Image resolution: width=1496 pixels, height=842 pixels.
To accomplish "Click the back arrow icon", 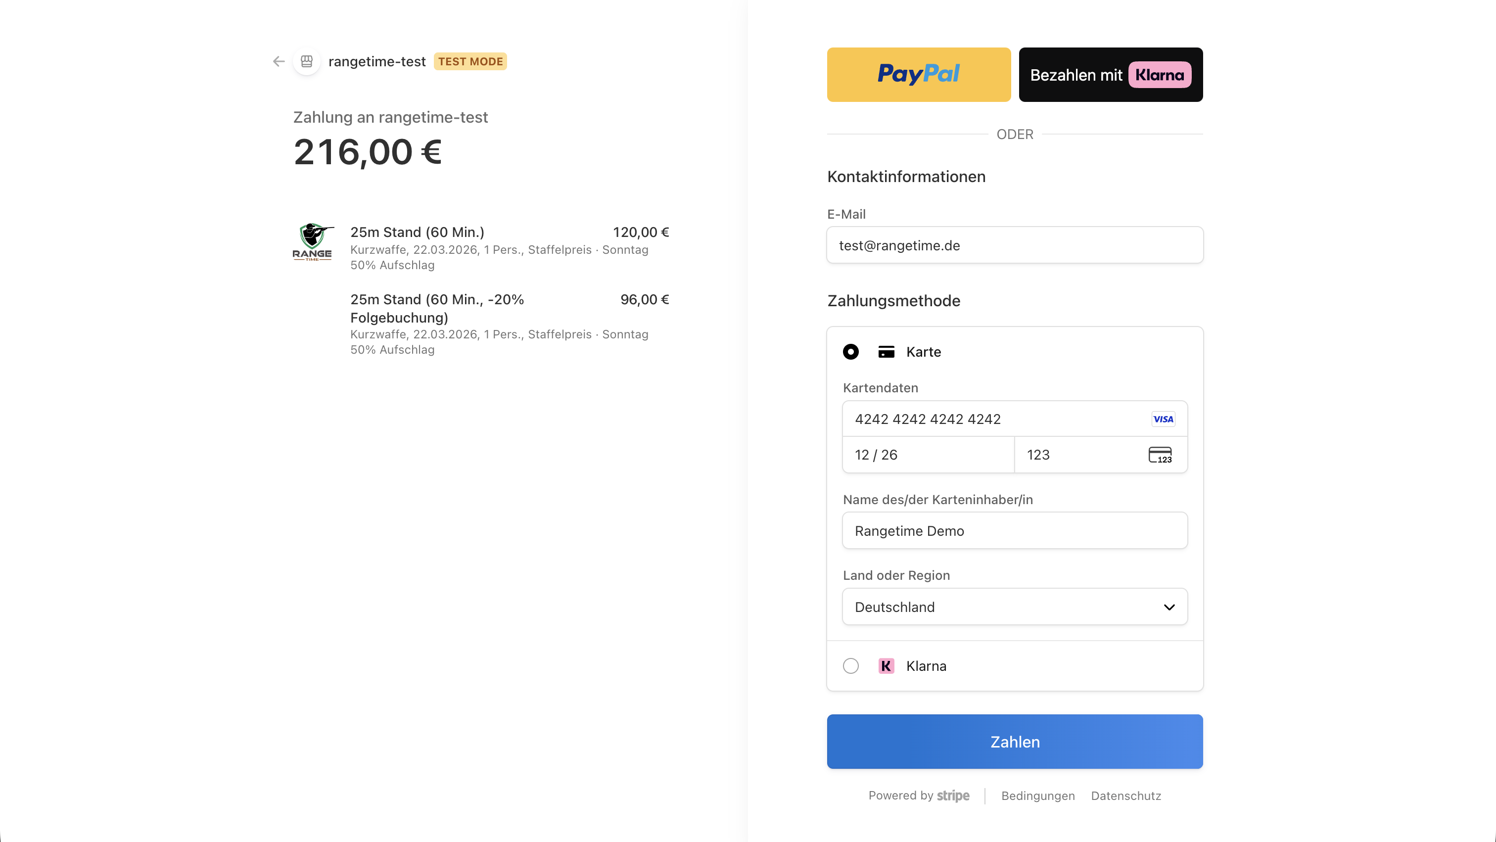I will point(278,61).
